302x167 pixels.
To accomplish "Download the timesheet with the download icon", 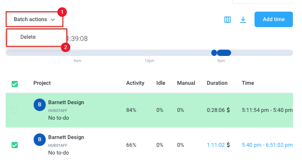I will point(243,20).
